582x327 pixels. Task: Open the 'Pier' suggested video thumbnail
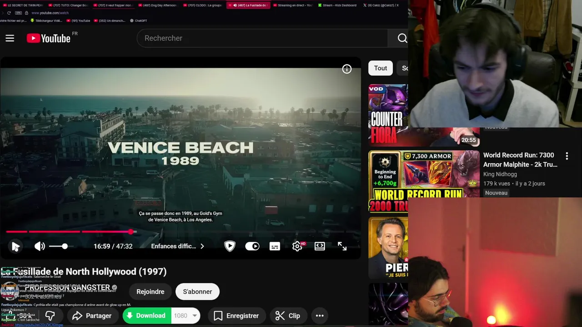click(388, 248)
